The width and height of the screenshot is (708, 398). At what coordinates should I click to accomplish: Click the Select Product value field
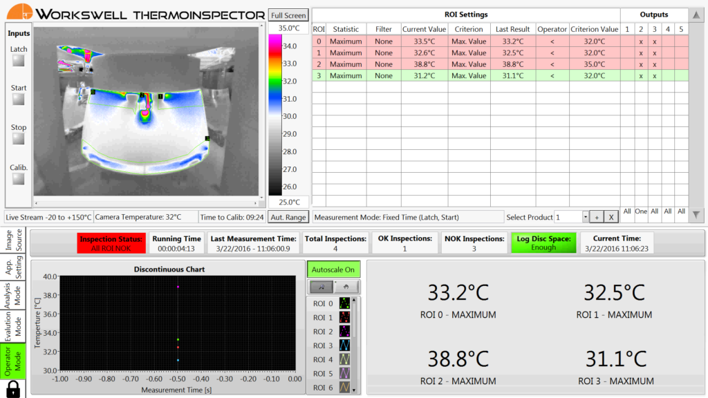568,217
